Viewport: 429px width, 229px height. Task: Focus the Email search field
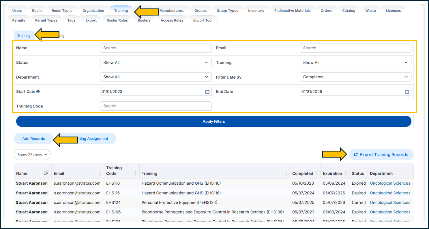(355, 48)
